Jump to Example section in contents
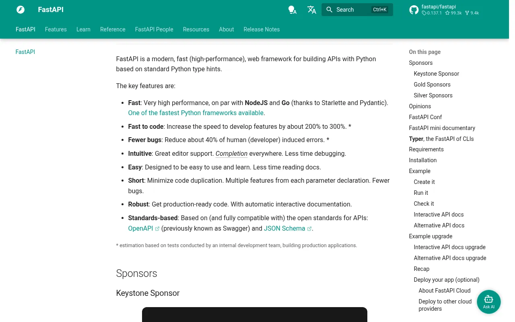Image resolution: width=515 pixels, height=322 pixels. [420, 171]
